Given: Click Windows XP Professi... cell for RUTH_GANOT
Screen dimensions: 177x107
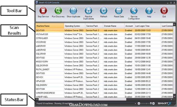Looking at the screenshot, I should (74, 69).
